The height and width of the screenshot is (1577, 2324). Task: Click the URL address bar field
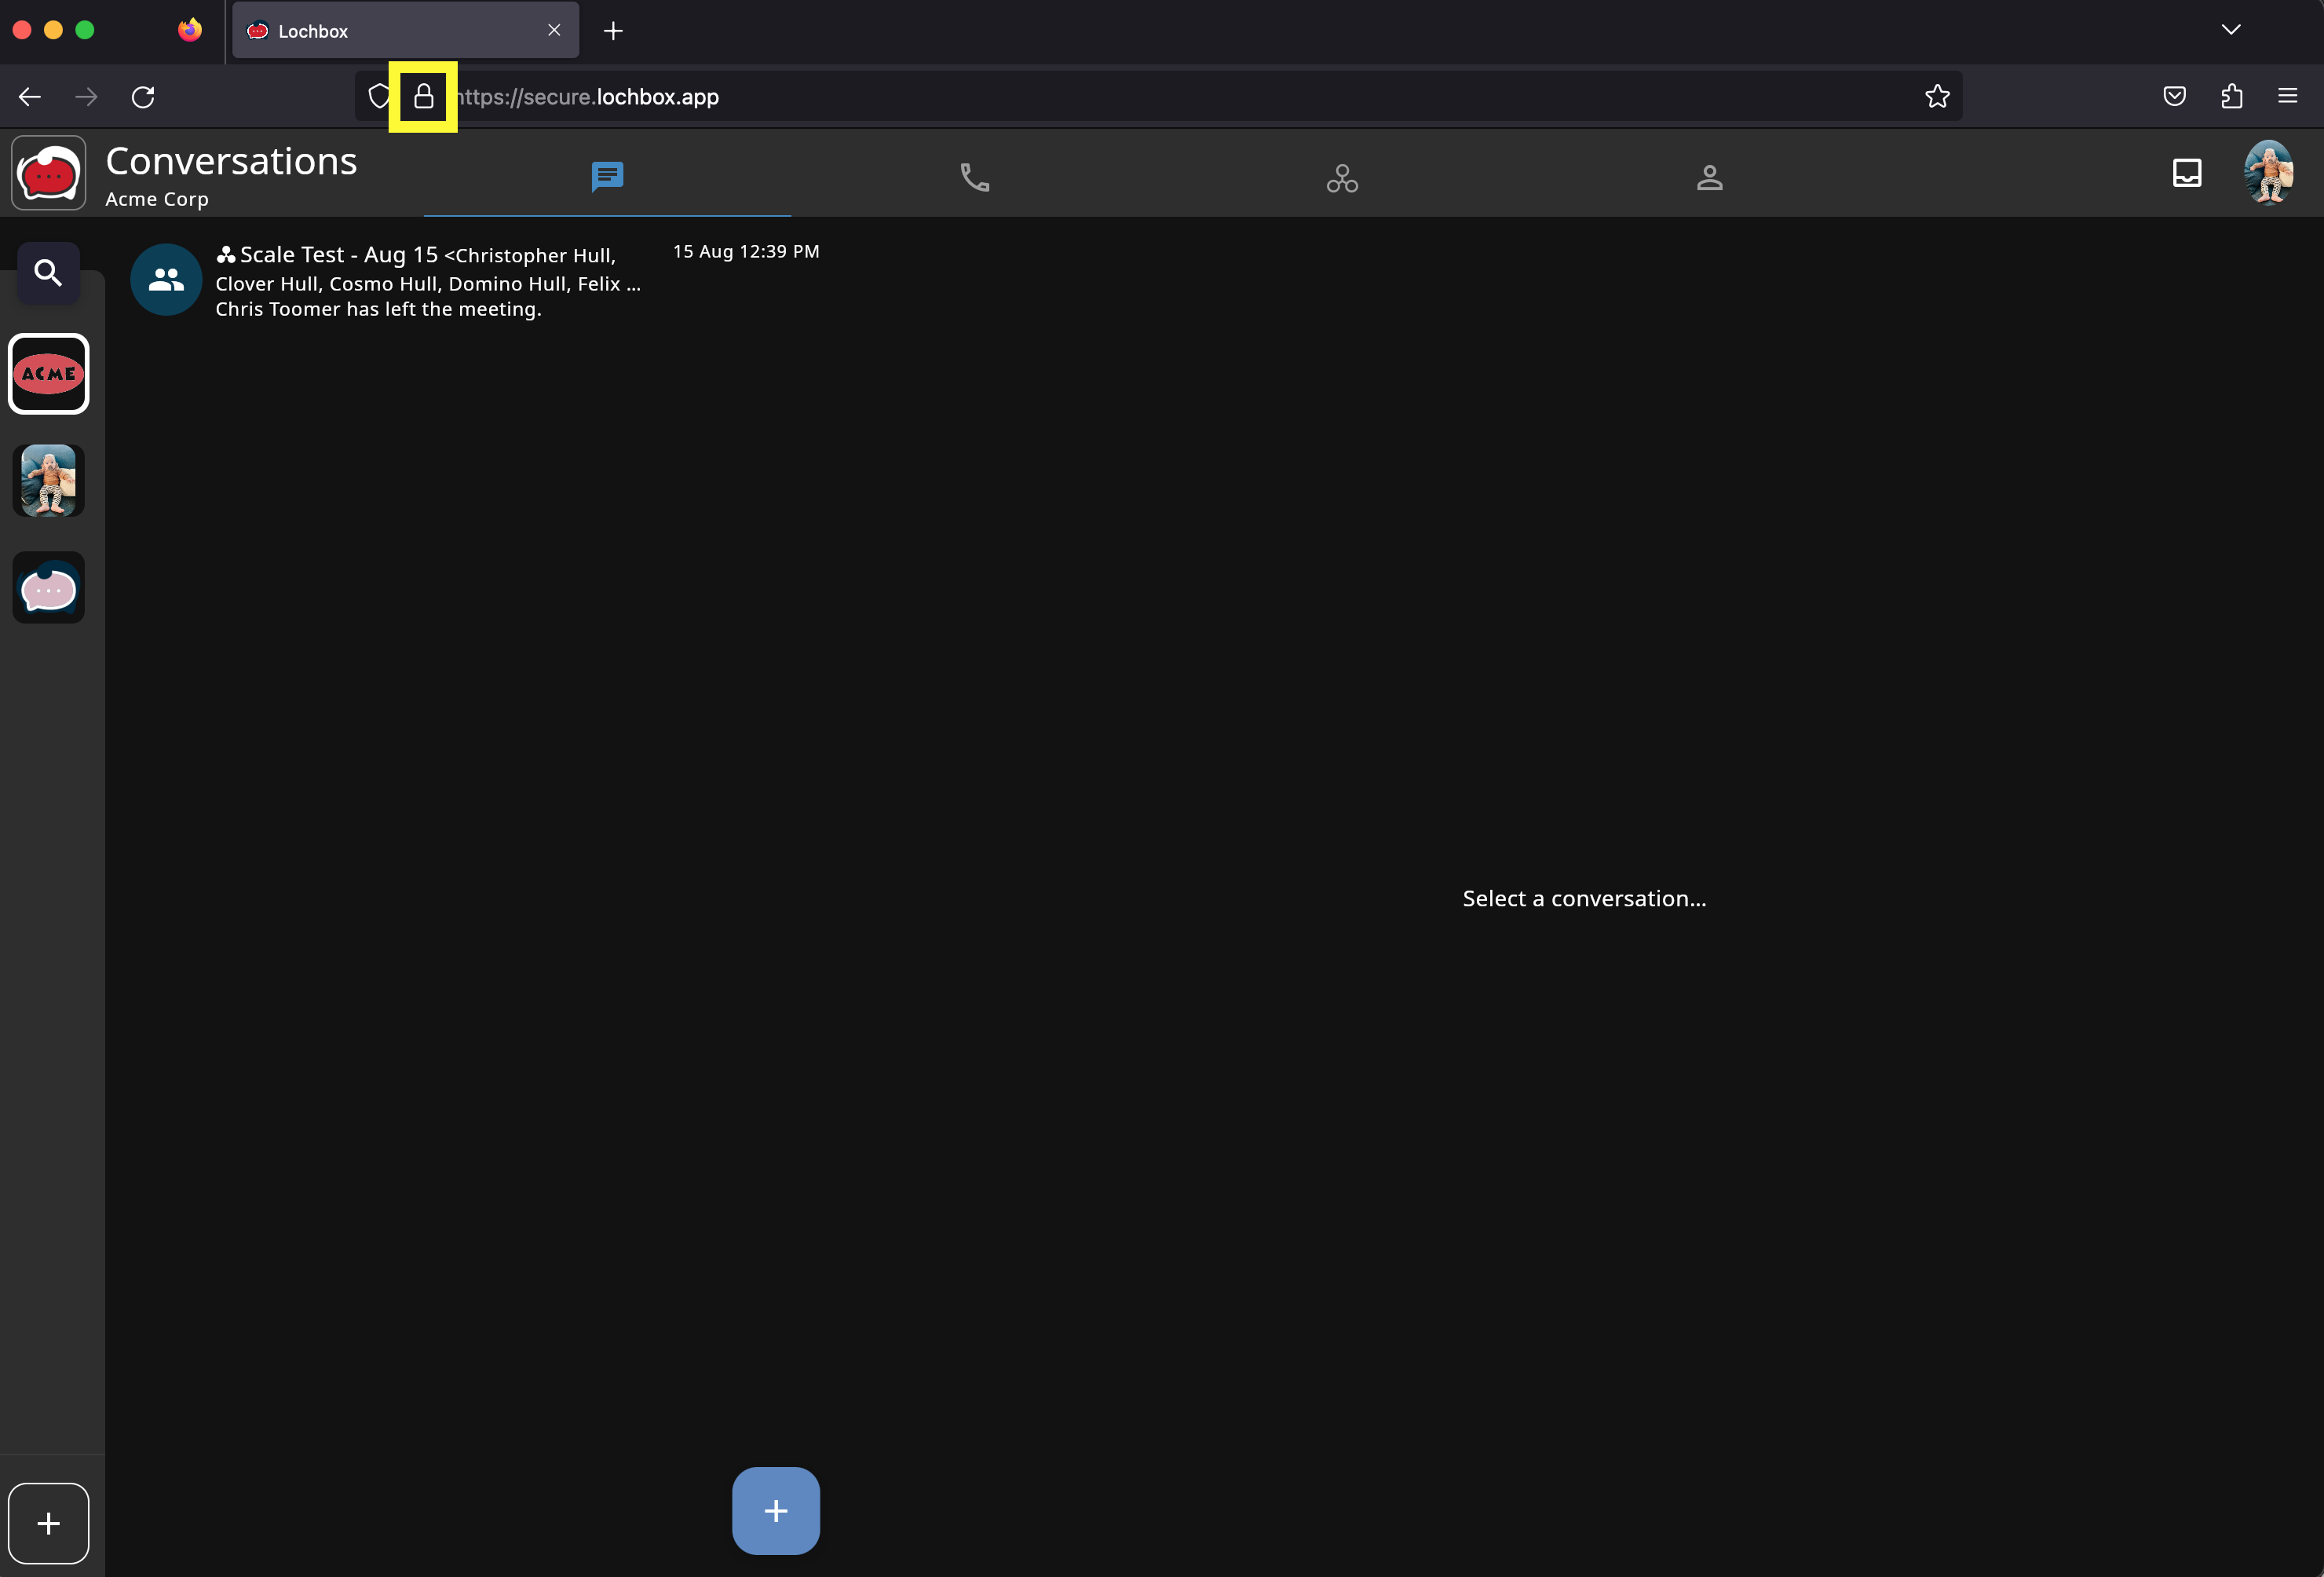[x=1100, y=97]
